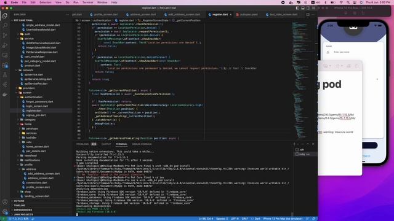This screenshot has width=394, height=221.
Task: Open the Manage gear in activity bar
Action: [x=5, y=212]
